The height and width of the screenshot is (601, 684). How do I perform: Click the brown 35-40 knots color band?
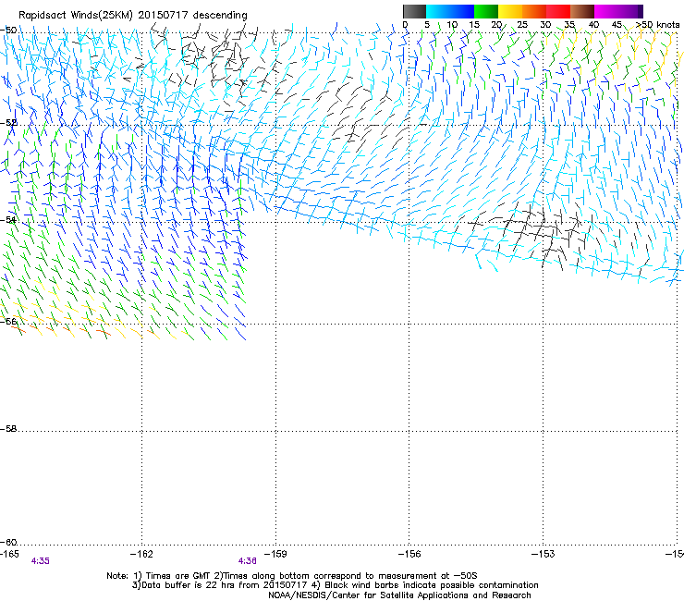pyautogui.click(x=582, y=11)
